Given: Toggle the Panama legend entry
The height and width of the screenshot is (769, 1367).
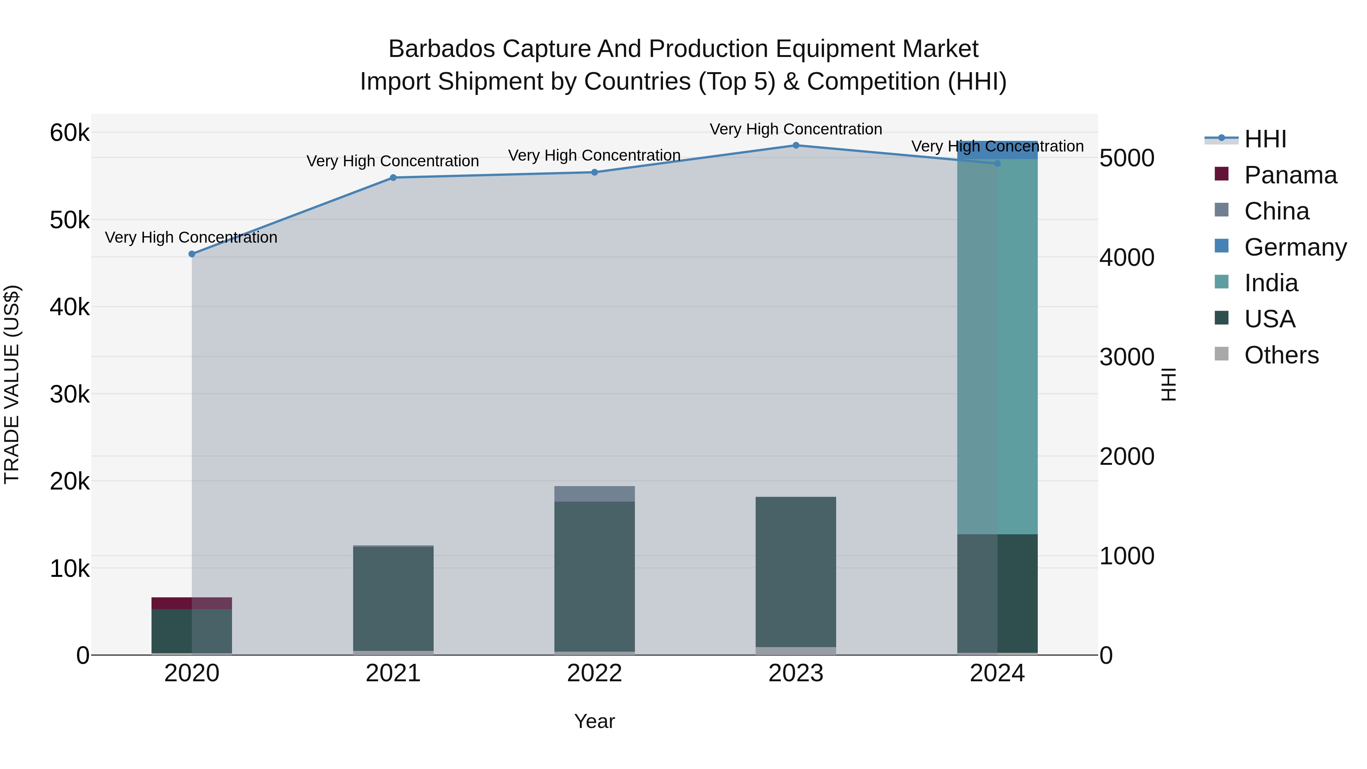Looking at the screenshot, I should point(1275,175).
